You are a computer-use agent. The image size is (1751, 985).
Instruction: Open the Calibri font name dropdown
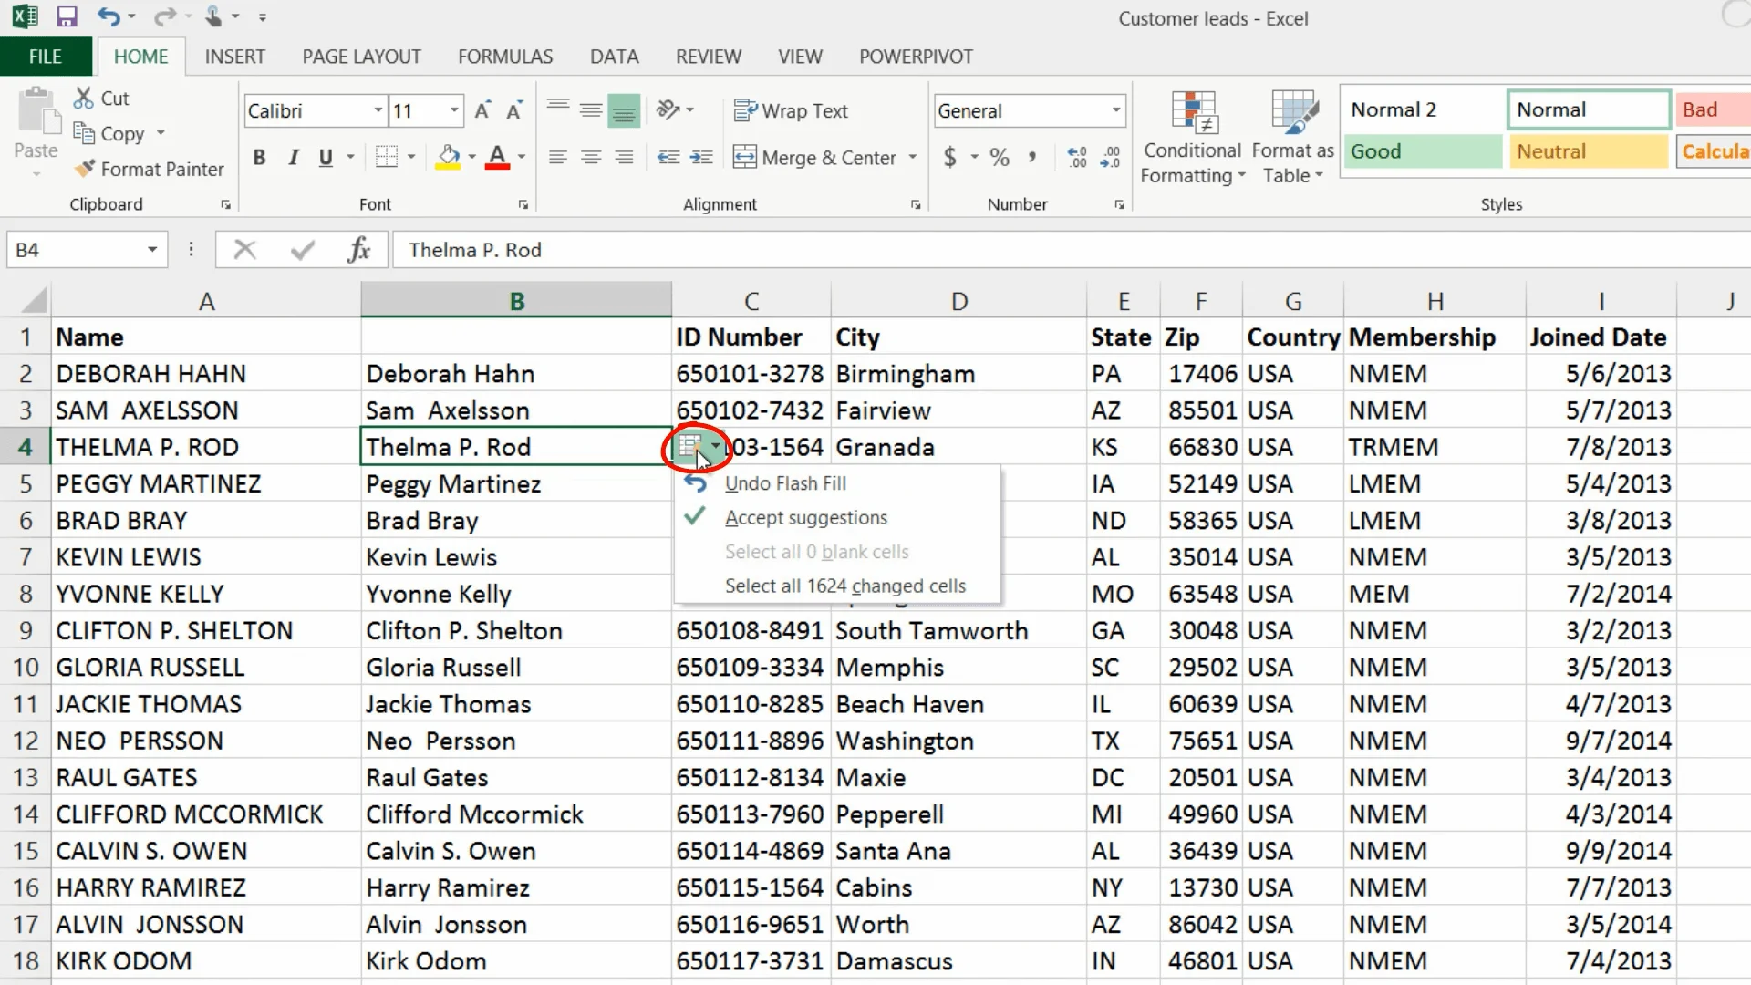(x=378, y=111)
